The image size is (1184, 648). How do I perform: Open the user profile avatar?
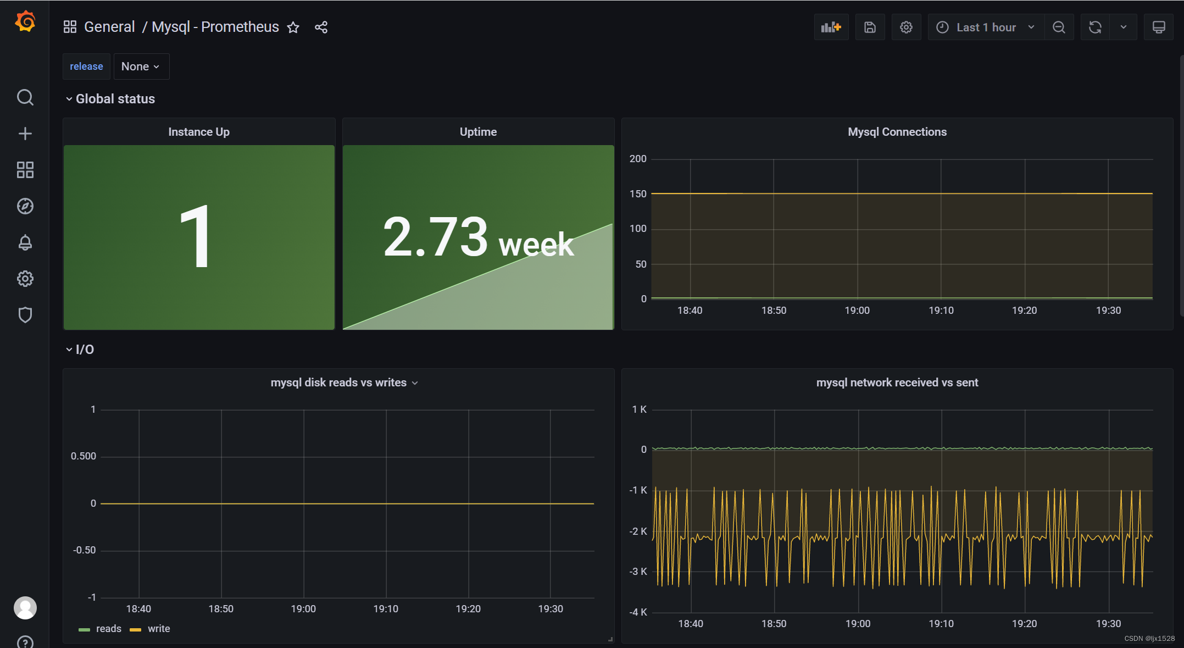tap(25, 608)
